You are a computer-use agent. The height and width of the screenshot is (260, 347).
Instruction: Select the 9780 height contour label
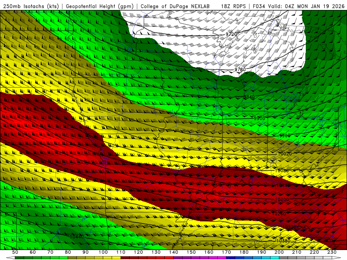[240, 69]
